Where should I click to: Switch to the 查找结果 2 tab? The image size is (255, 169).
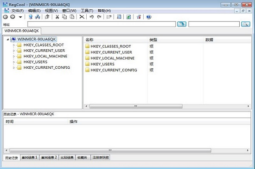[49, 157]
